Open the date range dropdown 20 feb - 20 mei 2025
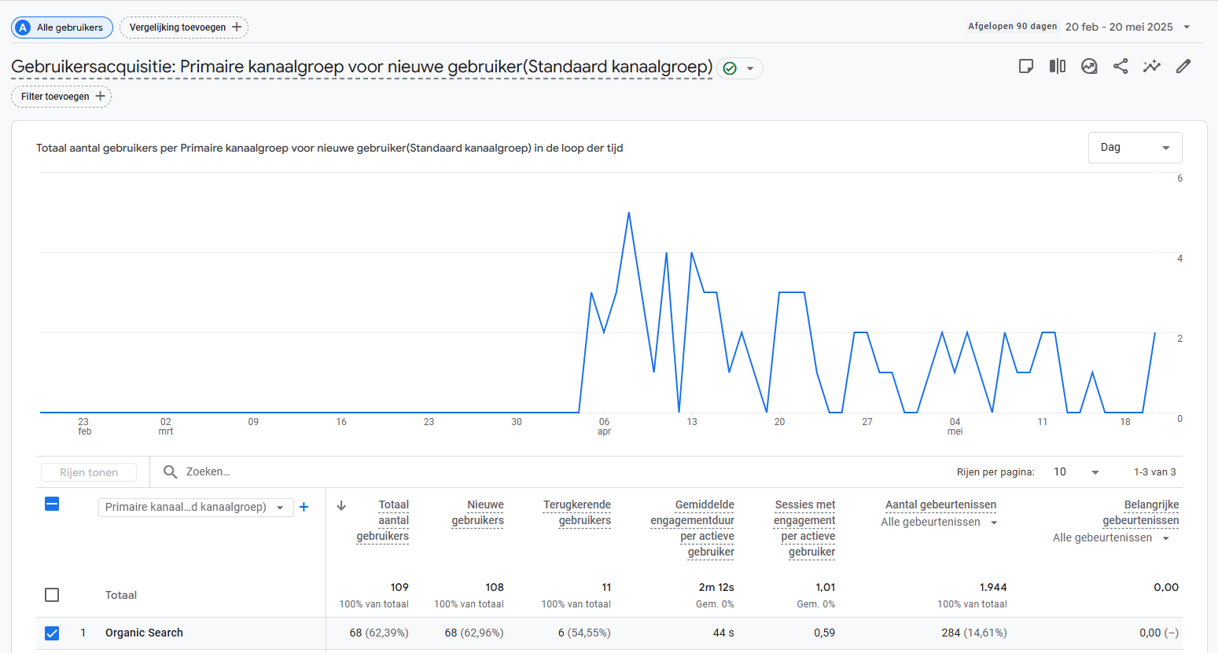This screenshot has height=653, width=1218. tap(1128, 27)
